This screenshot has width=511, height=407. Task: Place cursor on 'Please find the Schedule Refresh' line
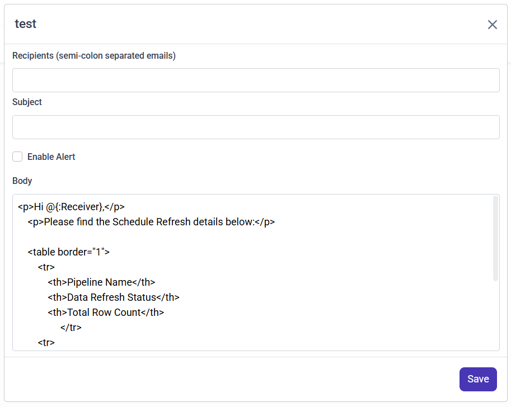[151, 222]
